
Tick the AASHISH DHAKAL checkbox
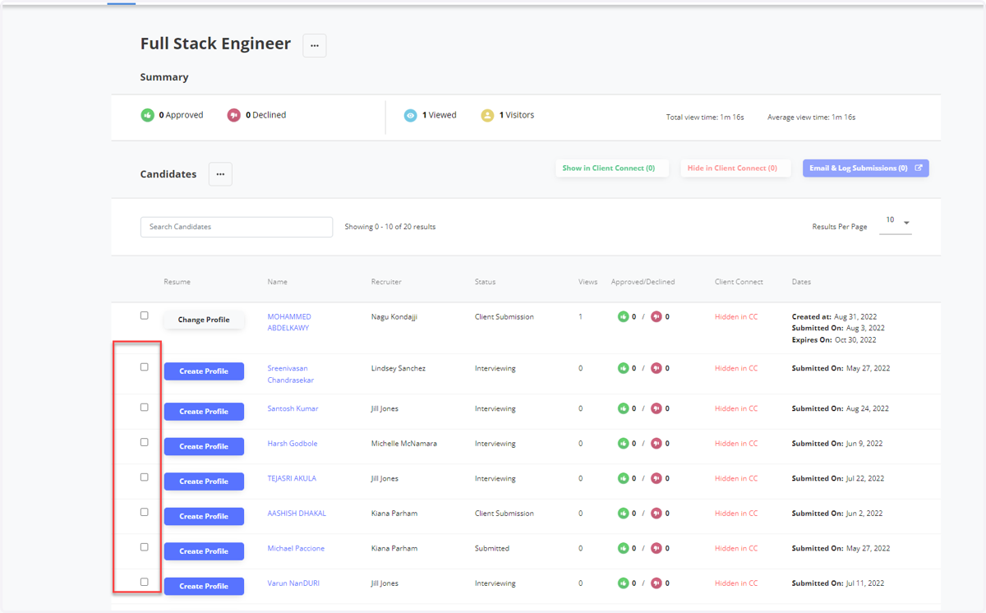[x=145, y=512]
